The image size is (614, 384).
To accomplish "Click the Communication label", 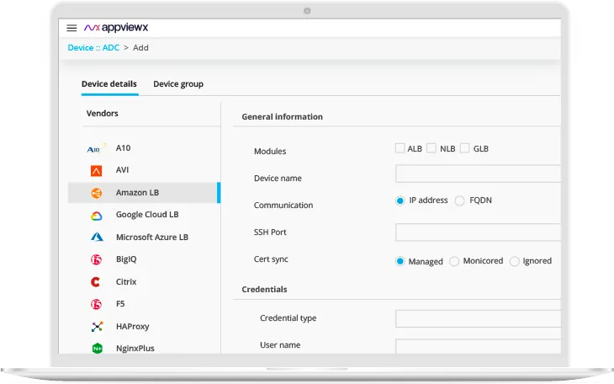I will 283,205.
